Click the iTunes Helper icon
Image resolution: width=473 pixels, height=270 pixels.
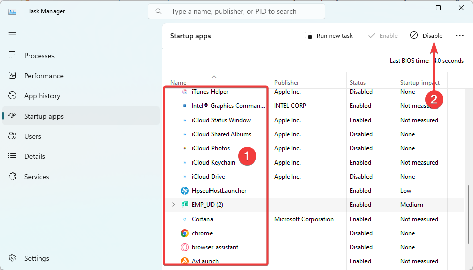pyautogui.click(x=185, y=92)
